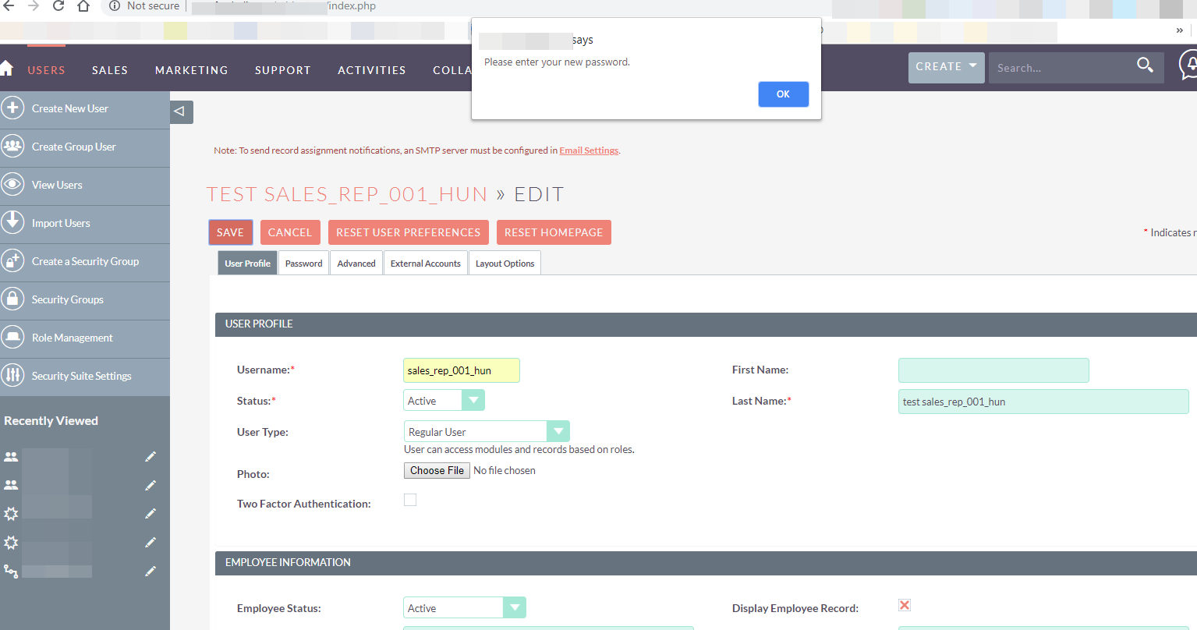Show hidden bookmarks with the overflow chevron
1197x630 pixels.
[1180, 30]
